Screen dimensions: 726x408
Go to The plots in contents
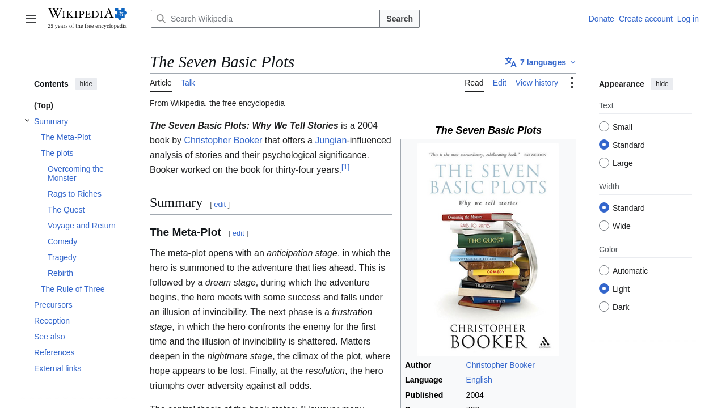pos(57,153)
